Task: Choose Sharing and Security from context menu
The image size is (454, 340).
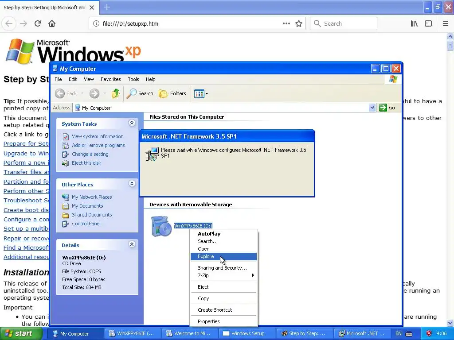Action: tap(223, 268)
